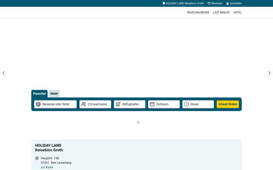Click into the Reiseziel oder Hotel field
Screen dimensions: 273x170
point(55,104)
